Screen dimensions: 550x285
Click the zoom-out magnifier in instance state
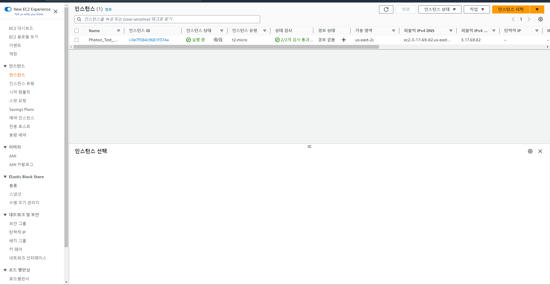[x=221, y=40]
